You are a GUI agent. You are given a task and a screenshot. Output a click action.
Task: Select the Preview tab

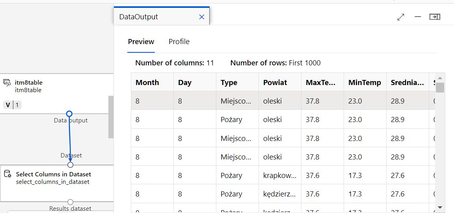point(141,42)
